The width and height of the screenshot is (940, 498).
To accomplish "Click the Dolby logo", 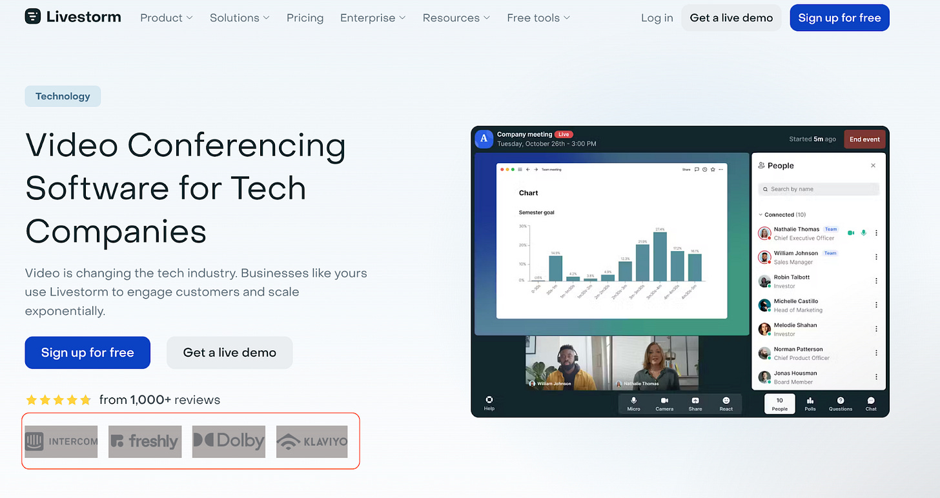I will 229,442.
